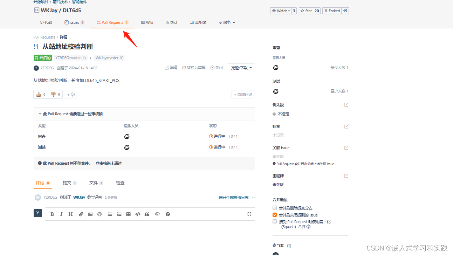Viewport: 453px width, 255px height.
Task: Open the WKJay user link in activity log
Action: pyautogui.click(x=79, y=198)
